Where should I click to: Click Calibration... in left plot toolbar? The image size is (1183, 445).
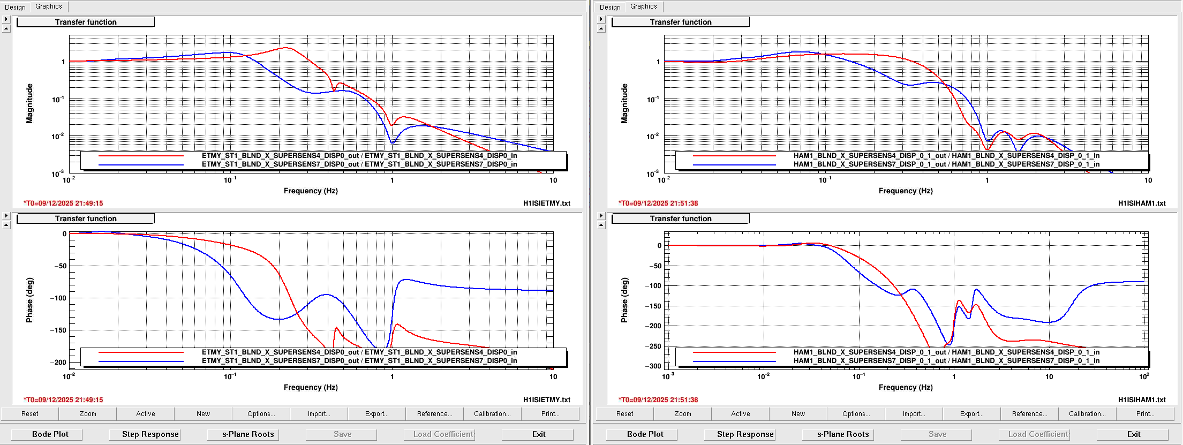[x=492, y=414]
